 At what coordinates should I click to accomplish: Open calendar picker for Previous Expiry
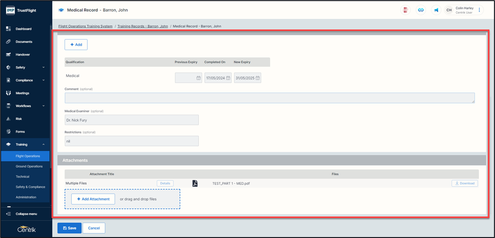[x=199, y=78]
